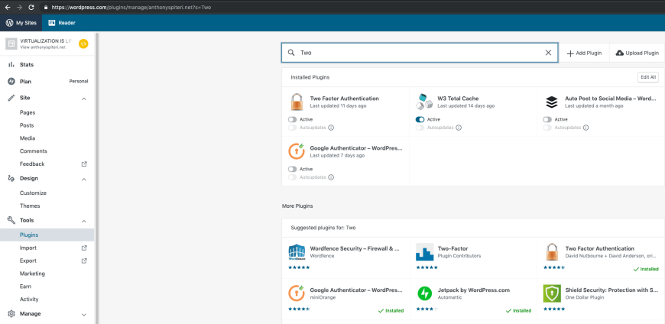Click the browser forward arrow
Viewport: 665px width, 324px height.
tap(19, 7)
